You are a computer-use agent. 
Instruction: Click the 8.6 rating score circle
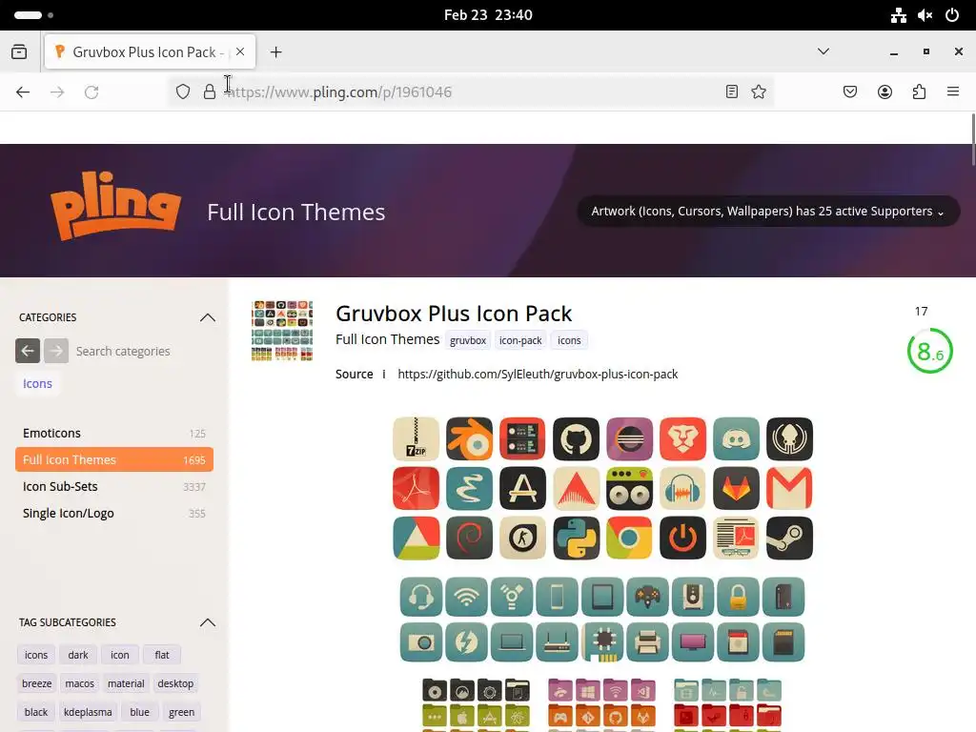[x=930, y=352]
